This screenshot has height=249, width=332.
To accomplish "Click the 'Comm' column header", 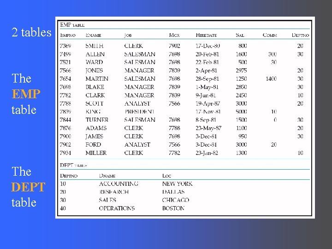I will (270, 35).
